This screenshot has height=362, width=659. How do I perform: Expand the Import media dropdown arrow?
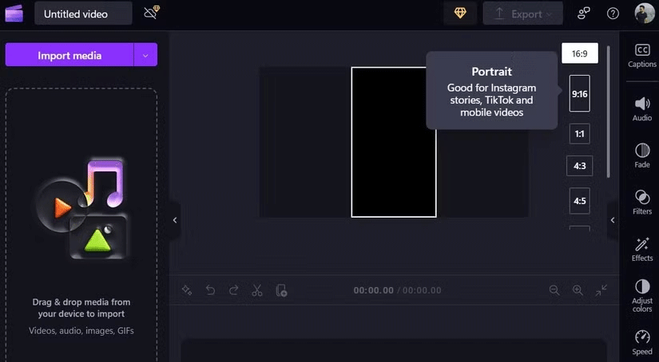pos(145,54)
